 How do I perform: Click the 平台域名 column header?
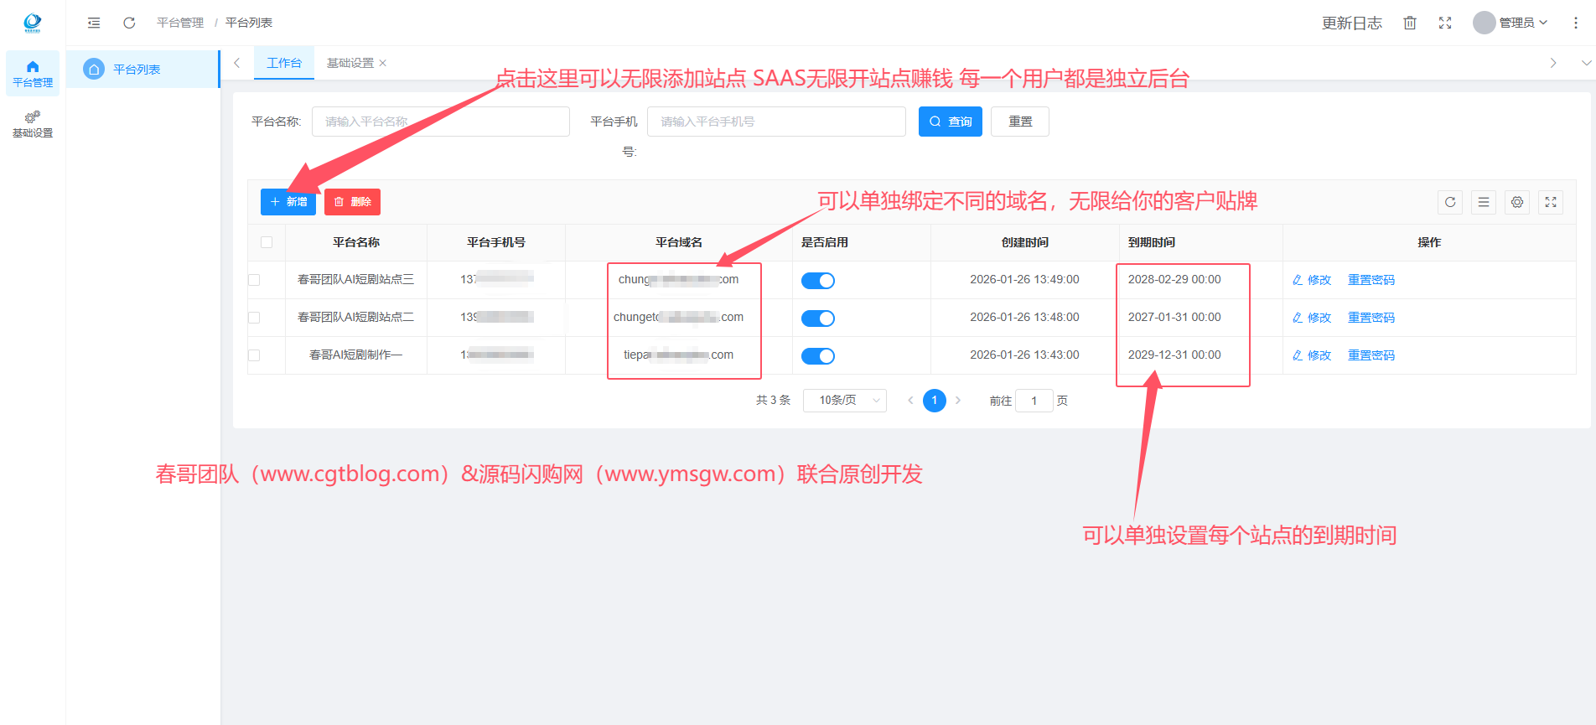[679, 242]
